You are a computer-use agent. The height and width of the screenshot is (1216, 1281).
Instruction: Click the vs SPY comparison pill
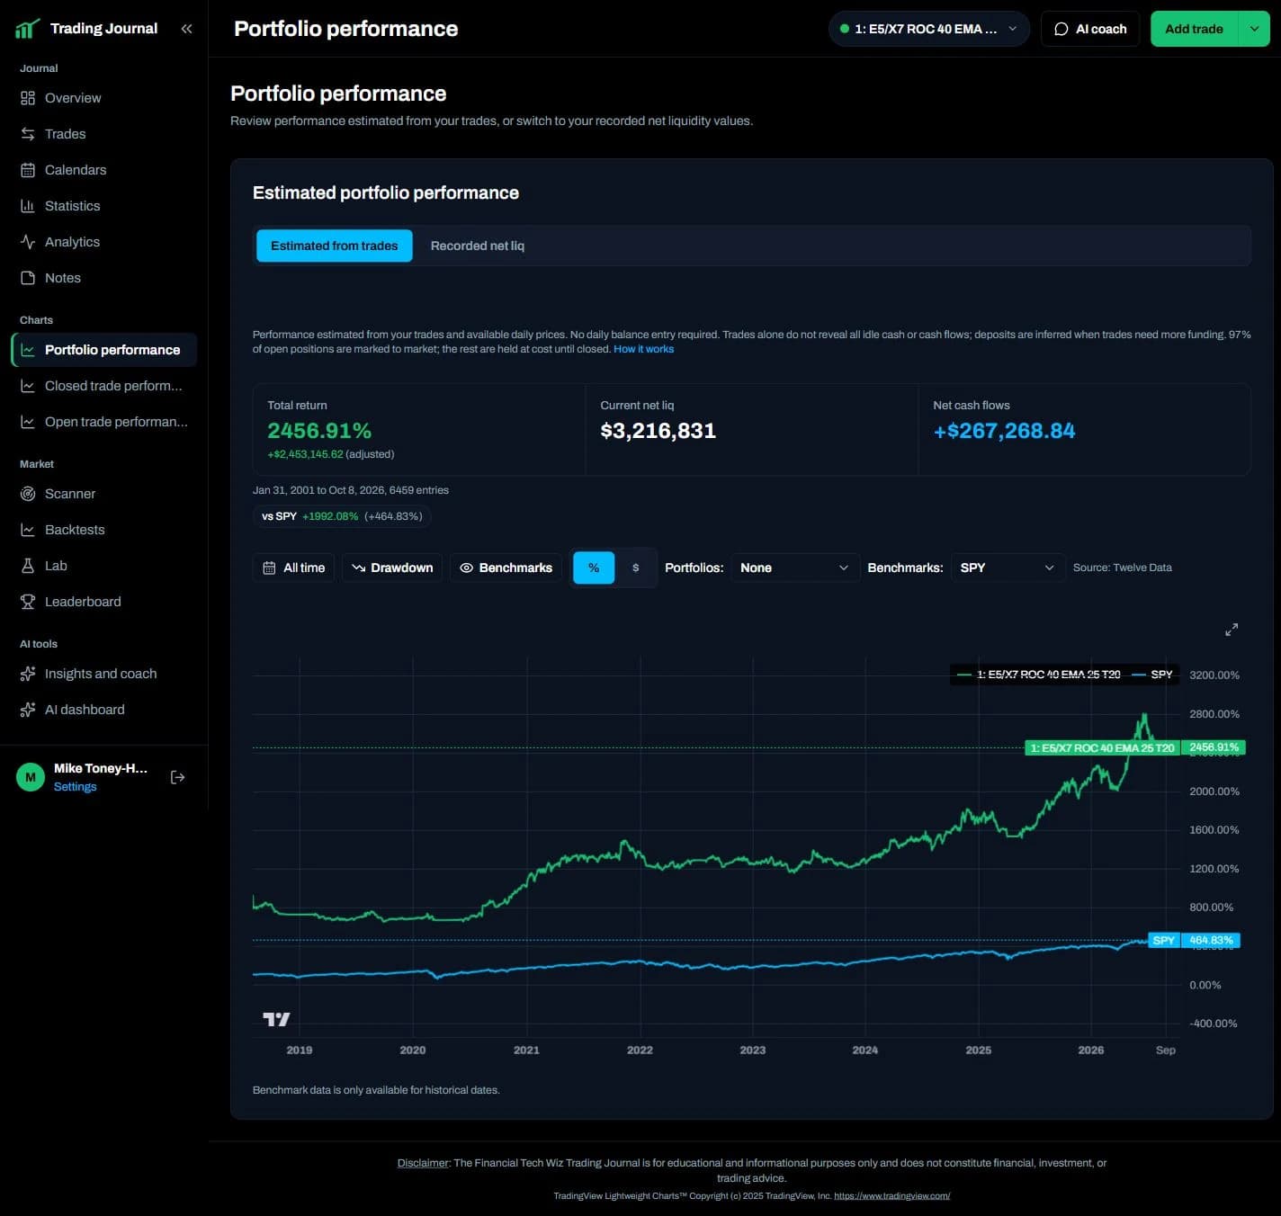[343, 516]
